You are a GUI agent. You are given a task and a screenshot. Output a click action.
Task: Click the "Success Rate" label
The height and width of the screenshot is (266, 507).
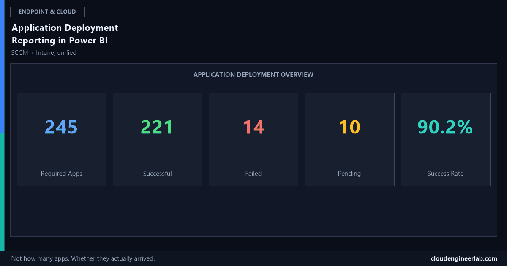[x=445, y=174]
